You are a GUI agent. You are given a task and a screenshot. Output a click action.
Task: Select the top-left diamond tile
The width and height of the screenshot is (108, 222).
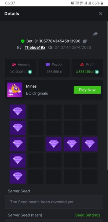tap(18, 112)
